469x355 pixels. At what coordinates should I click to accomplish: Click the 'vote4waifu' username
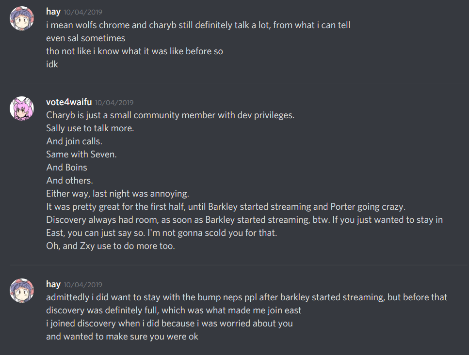click(68, 102)
